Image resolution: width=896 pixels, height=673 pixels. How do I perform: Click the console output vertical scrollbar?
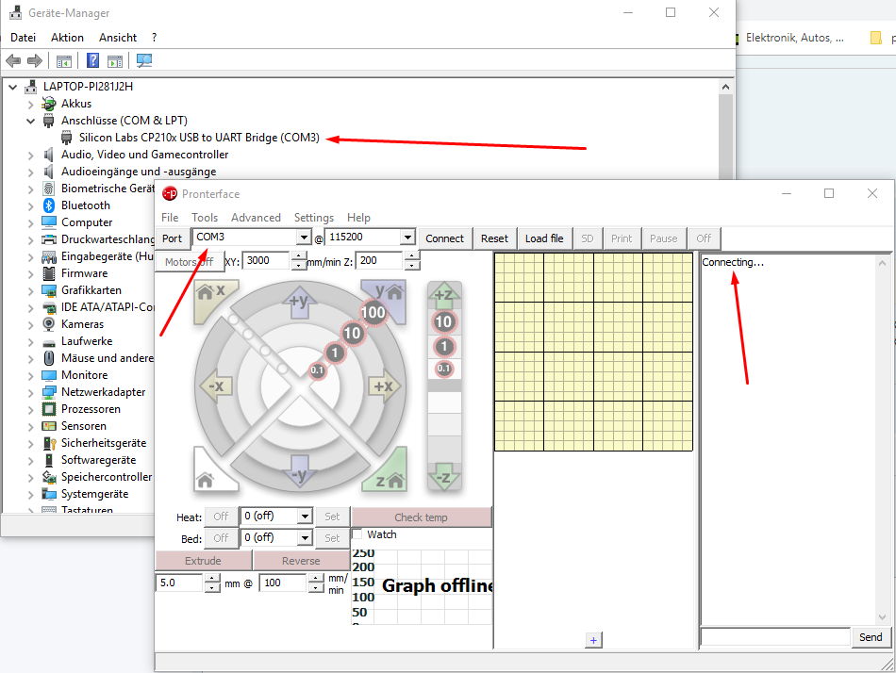[x=883, y=438]
